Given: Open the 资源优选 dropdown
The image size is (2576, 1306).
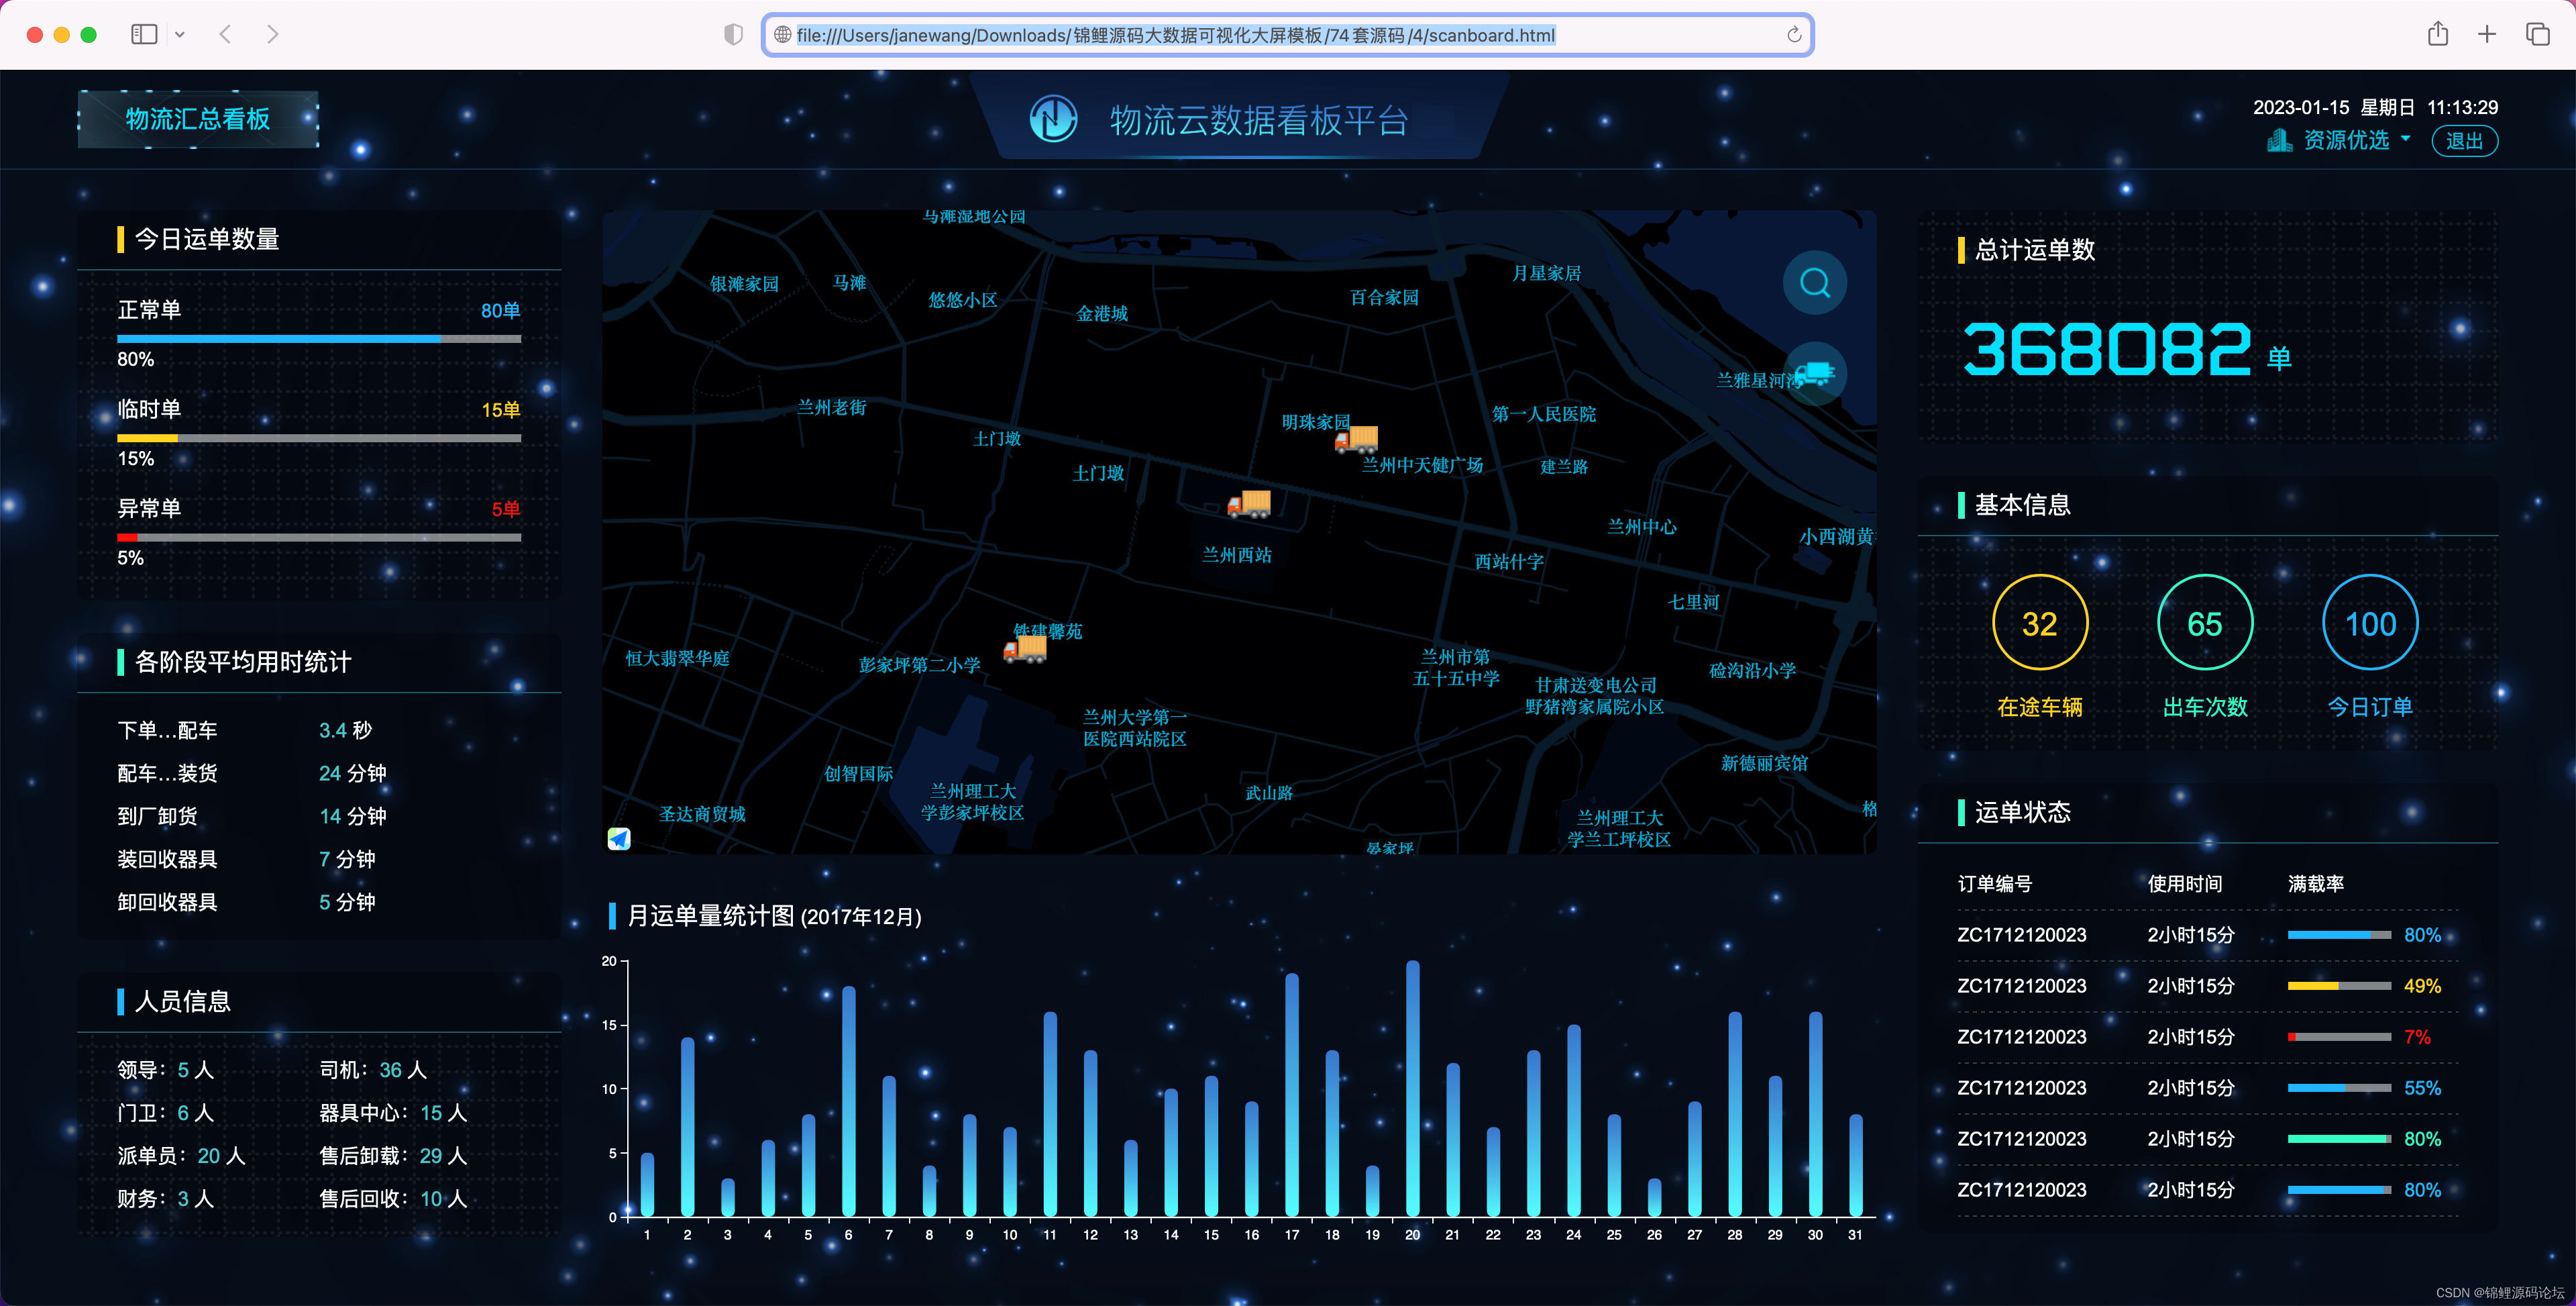Looking at the screenshot, I should [2358, 141].
